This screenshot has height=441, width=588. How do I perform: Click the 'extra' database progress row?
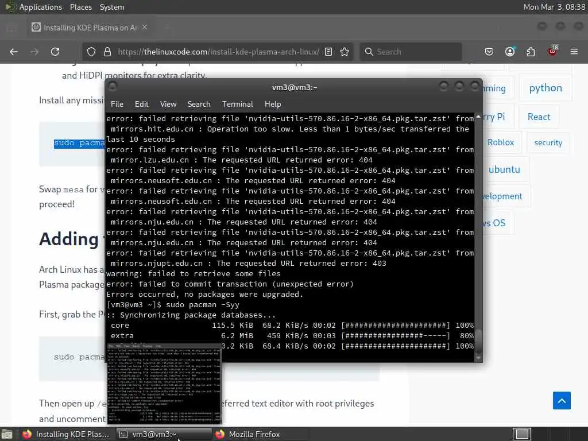coord(290,335)
